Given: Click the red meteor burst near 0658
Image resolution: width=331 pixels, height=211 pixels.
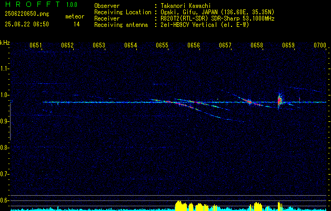Looking at the screenshot, I should (249, 102).
